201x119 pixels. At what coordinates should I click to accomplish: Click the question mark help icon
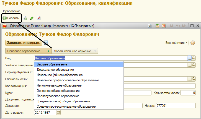pos(193,43)
